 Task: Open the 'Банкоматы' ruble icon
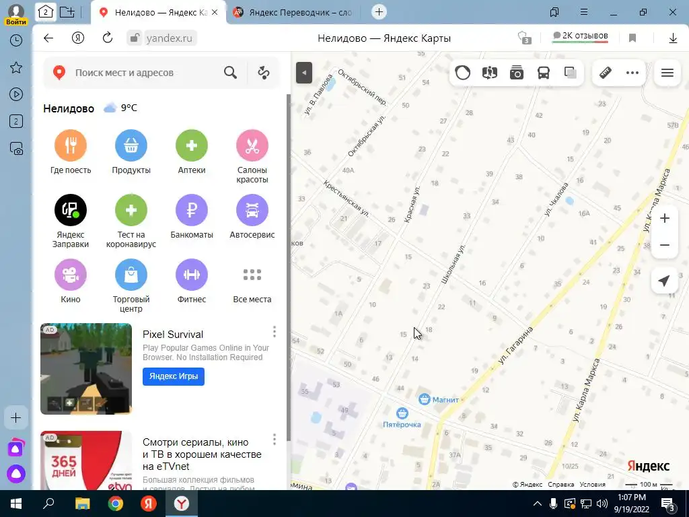(x=192, y=210)
